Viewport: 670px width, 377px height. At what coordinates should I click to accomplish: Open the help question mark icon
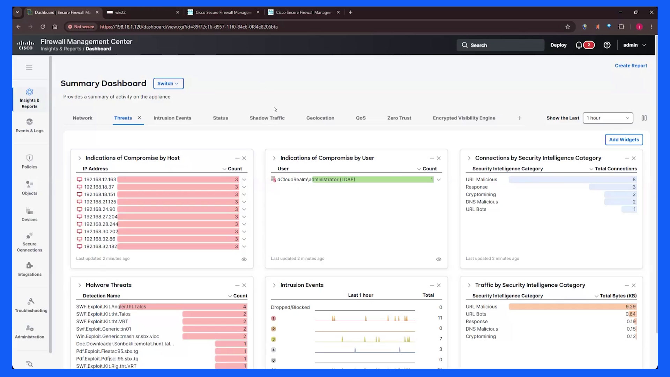607,45
